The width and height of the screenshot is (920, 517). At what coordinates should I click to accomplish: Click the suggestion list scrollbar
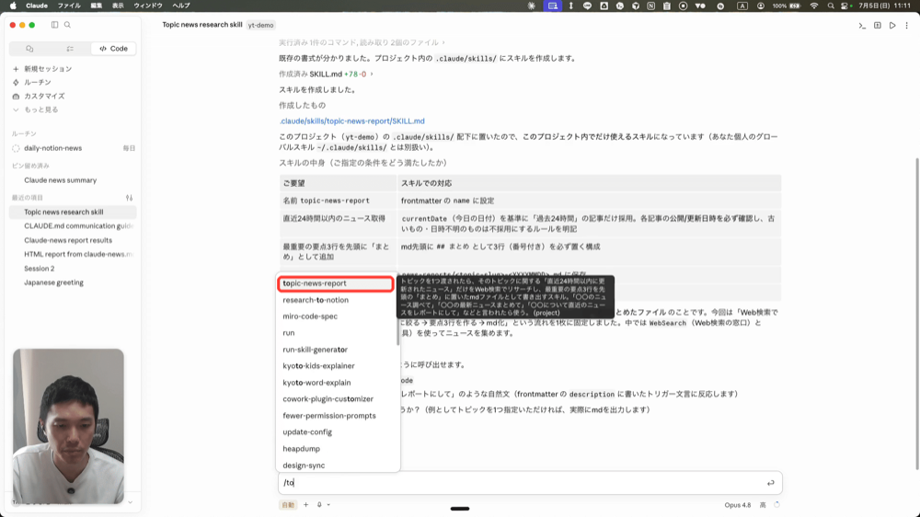tap(397, 311)
